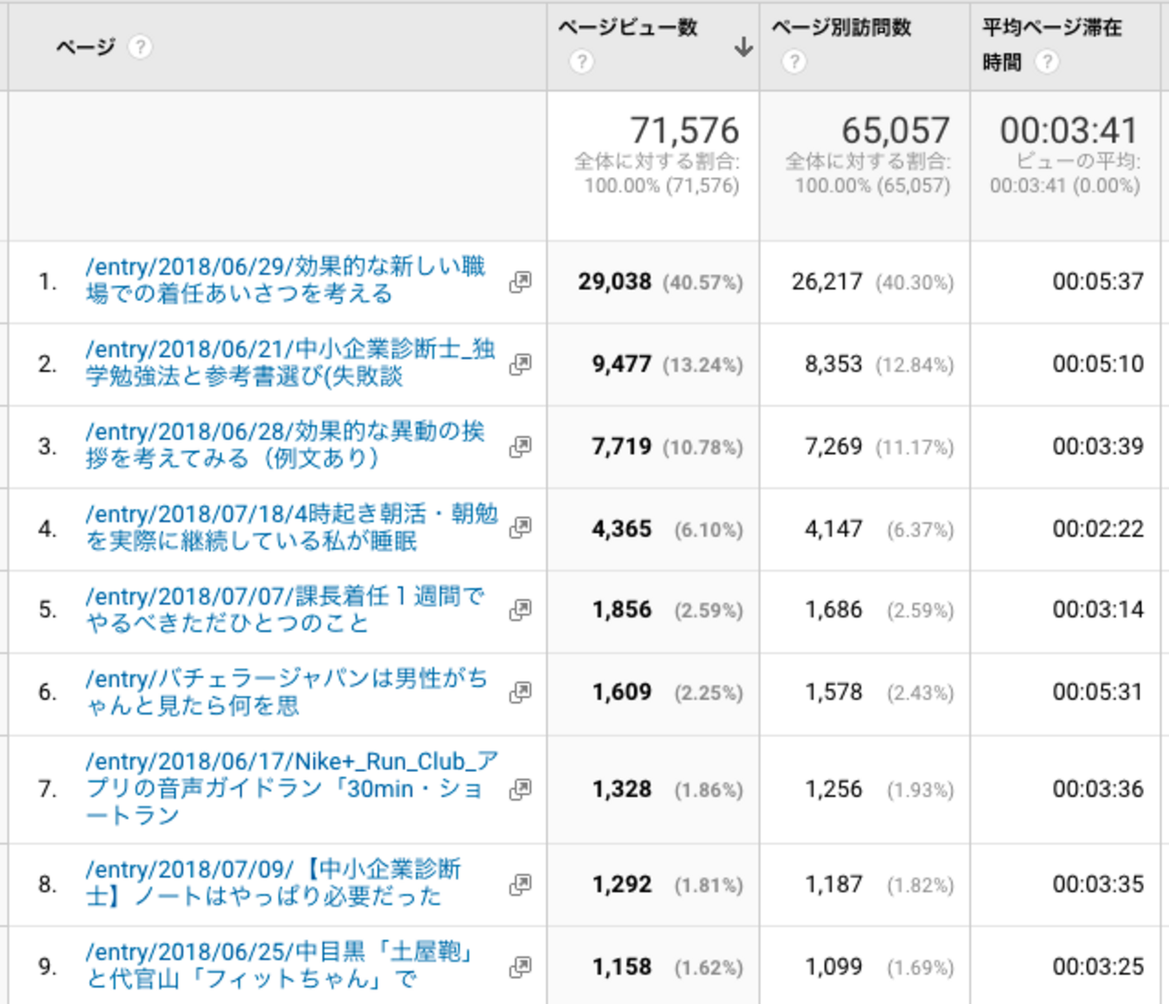Select pageviews cell 1,328

tap(621, 789)
